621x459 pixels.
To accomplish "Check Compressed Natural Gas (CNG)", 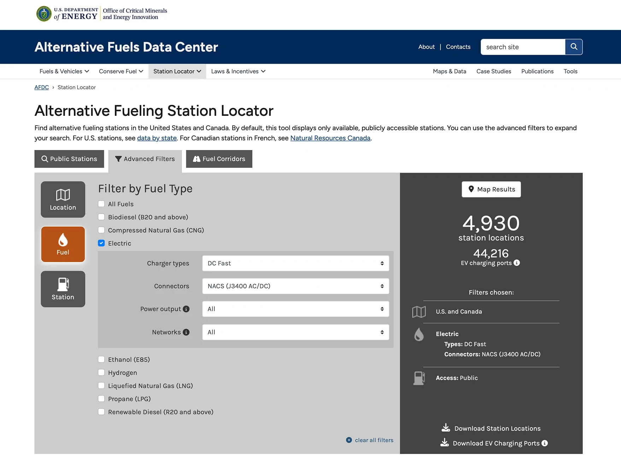I will [x=101, y=230].
